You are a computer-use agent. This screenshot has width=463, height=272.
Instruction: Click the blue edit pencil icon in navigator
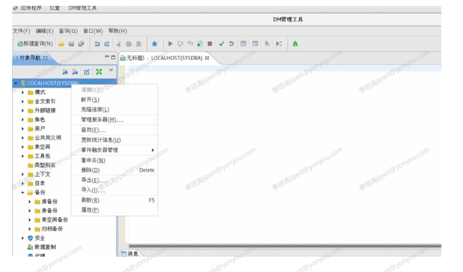[87, 72]
